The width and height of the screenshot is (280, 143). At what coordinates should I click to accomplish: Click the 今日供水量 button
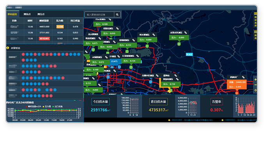[x=101, y=102]
